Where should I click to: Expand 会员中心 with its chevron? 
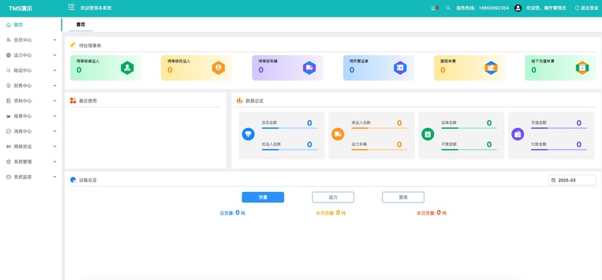pyautogui.click(x=54, y=40)
